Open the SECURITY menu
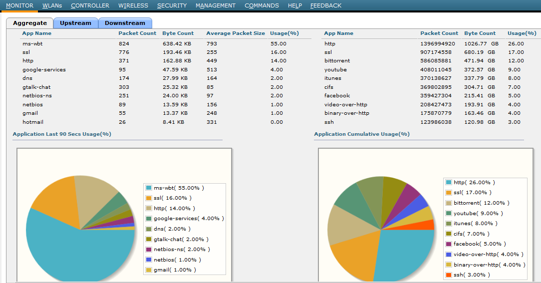The image size is (541, 283). tap(172, 5)
